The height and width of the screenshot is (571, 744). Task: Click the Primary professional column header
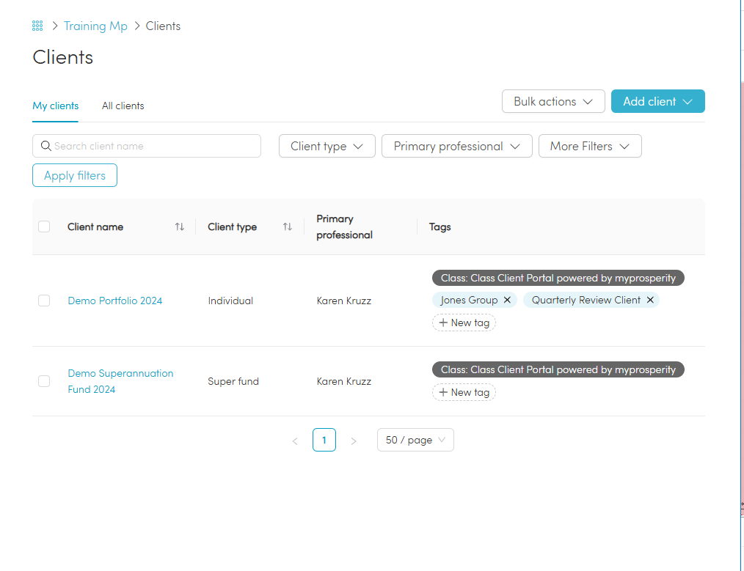click(x=344, y=227)
